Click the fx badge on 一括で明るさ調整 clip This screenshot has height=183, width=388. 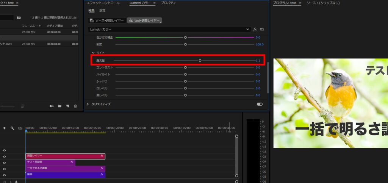(x=102, y=168)
